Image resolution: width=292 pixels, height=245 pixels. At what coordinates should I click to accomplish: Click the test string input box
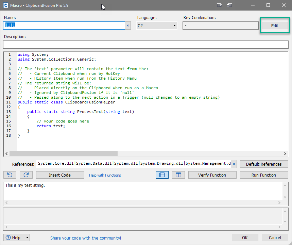click(x=143, y=191)
